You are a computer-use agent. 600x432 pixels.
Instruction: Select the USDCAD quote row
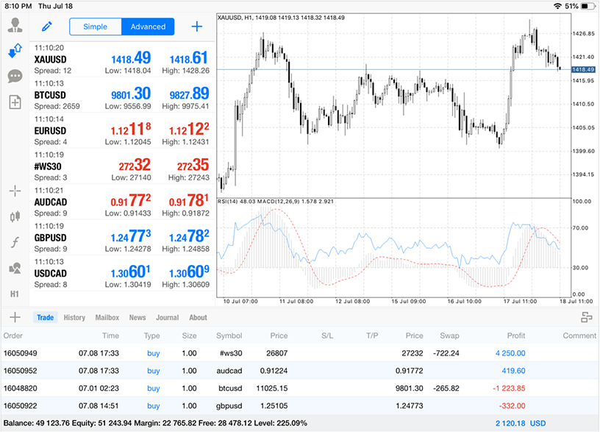[122, 273]
